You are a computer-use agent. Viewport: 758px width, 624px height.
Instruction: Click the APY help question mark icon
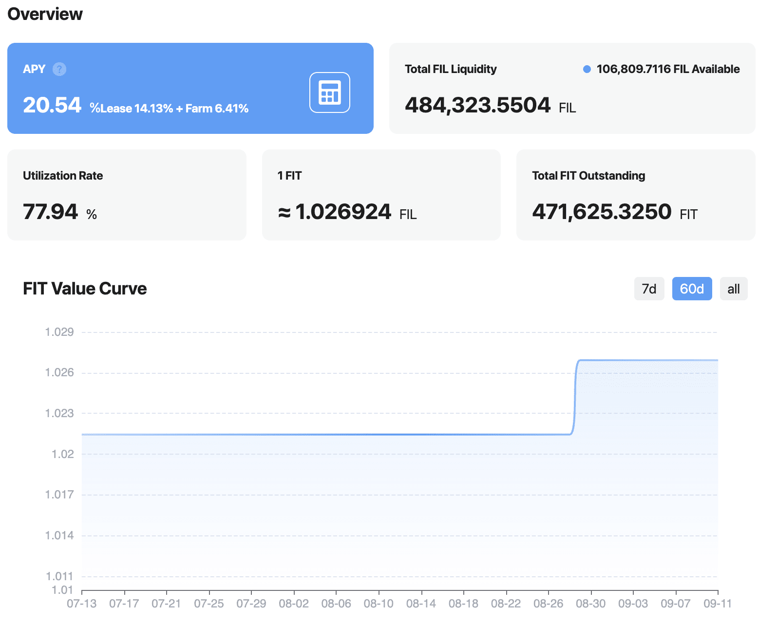pos(59,69)
